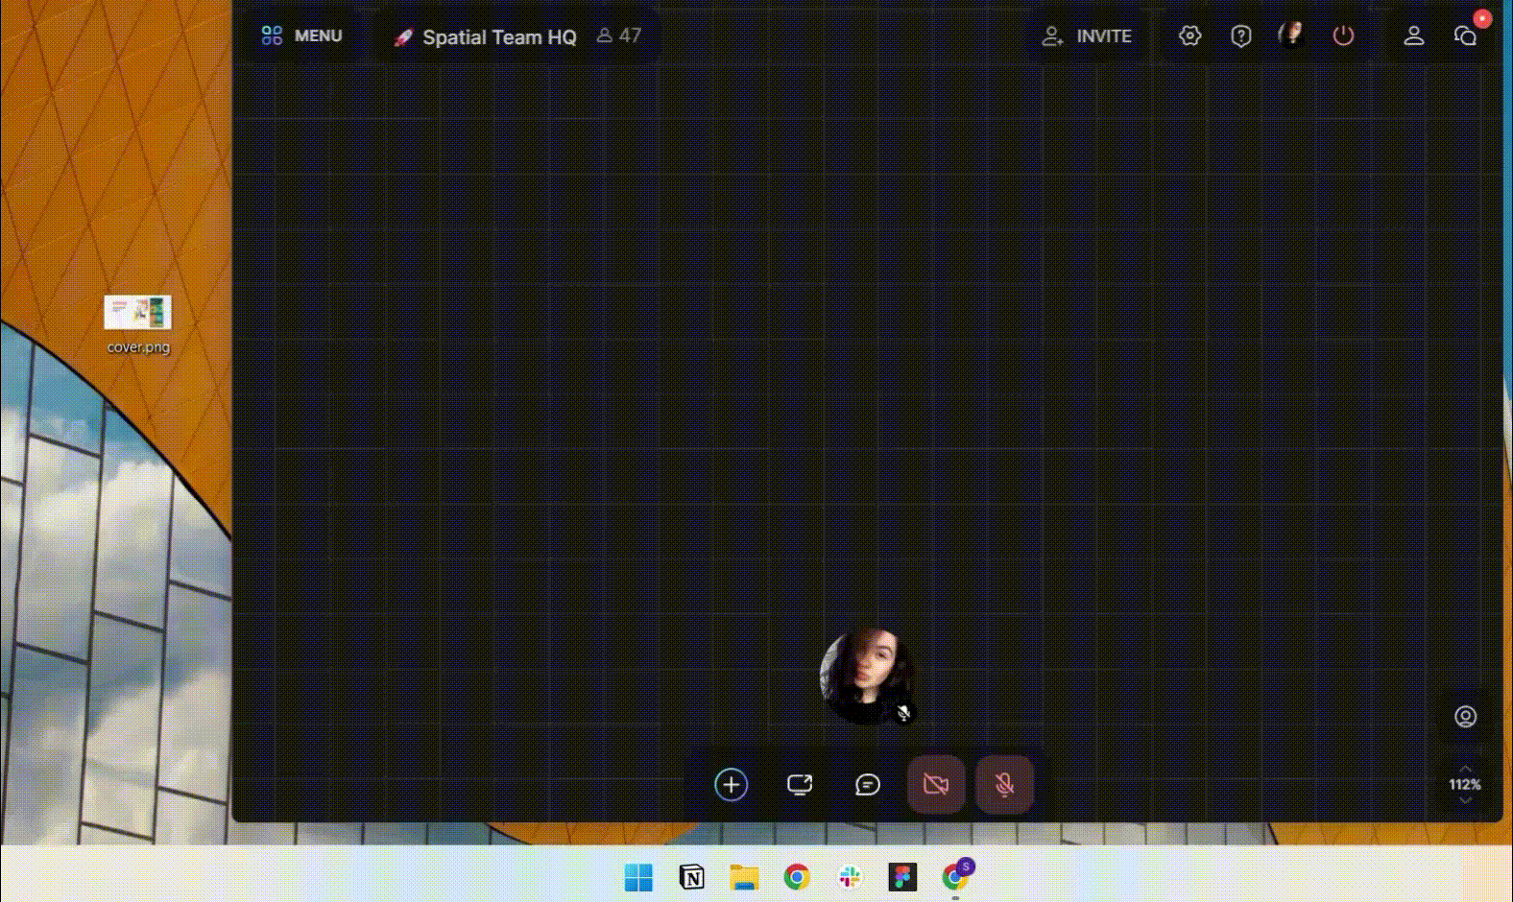Open Slack from the taskbar
This screenshot has width=1513, height=902.
pos(850,877)
